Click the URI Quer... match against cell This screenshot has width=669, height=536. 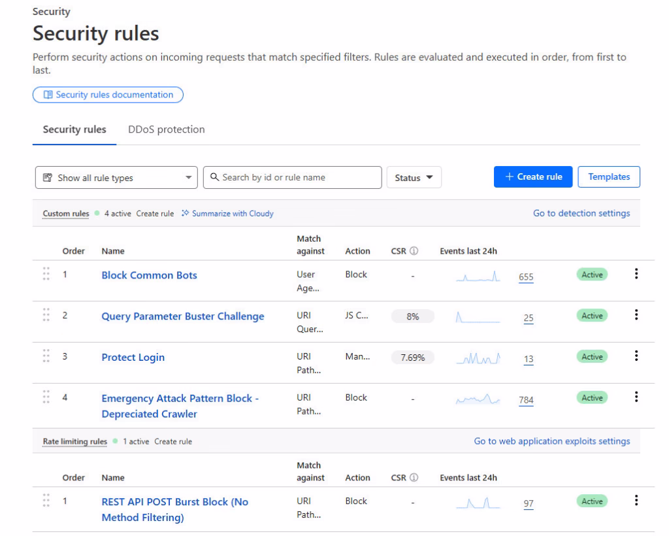point(310,322)
